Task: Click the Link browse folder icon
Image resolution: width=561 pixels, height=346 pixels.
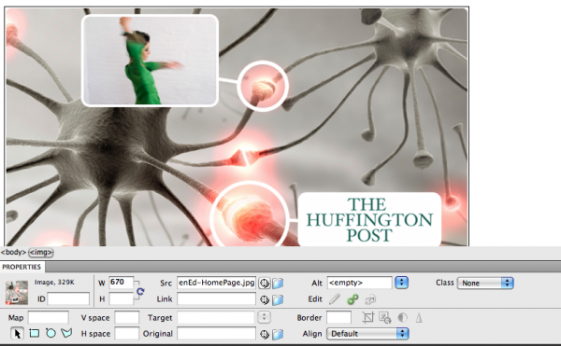Action: click(x=278, y=299)
